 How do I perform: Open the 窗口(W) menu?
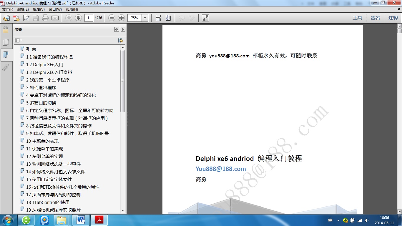55,9
